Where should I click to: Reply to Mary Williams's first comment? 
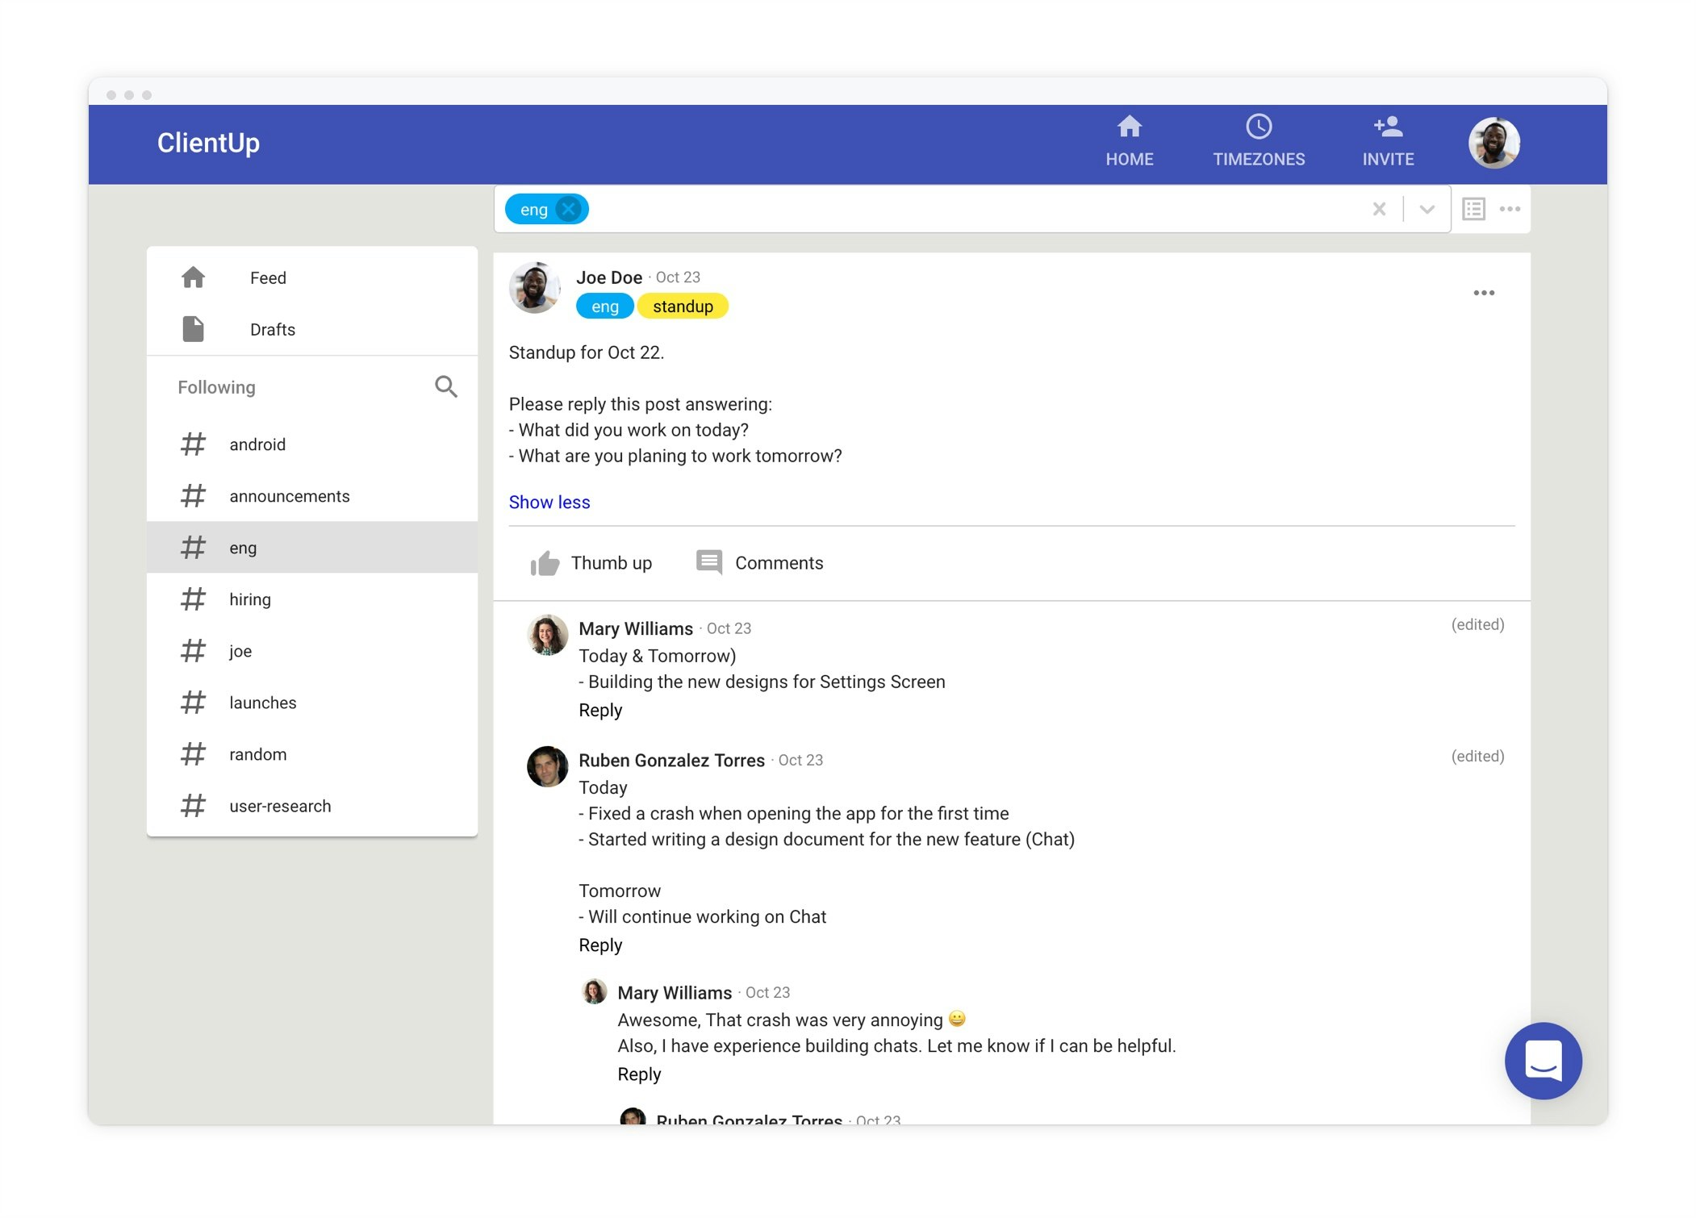pyautogui.click(x=600, y=710)
